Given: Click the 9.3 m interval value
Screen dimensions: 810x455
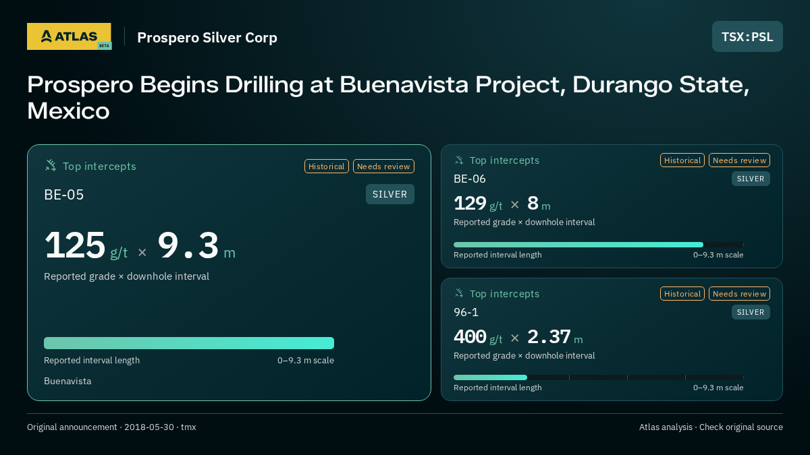Looking at the screenshot, I should click(196, 246).
